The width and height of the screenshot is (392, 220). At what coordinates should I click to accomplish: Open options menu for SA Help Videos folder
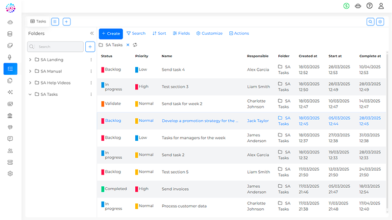(91, 83)
